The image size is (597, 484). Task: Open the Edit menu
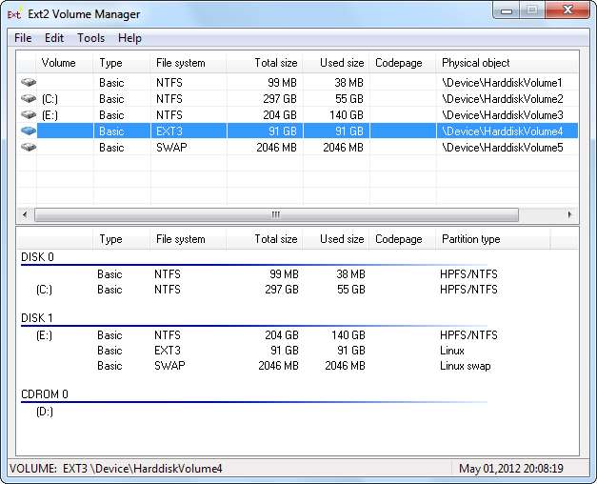click(54, 38)
